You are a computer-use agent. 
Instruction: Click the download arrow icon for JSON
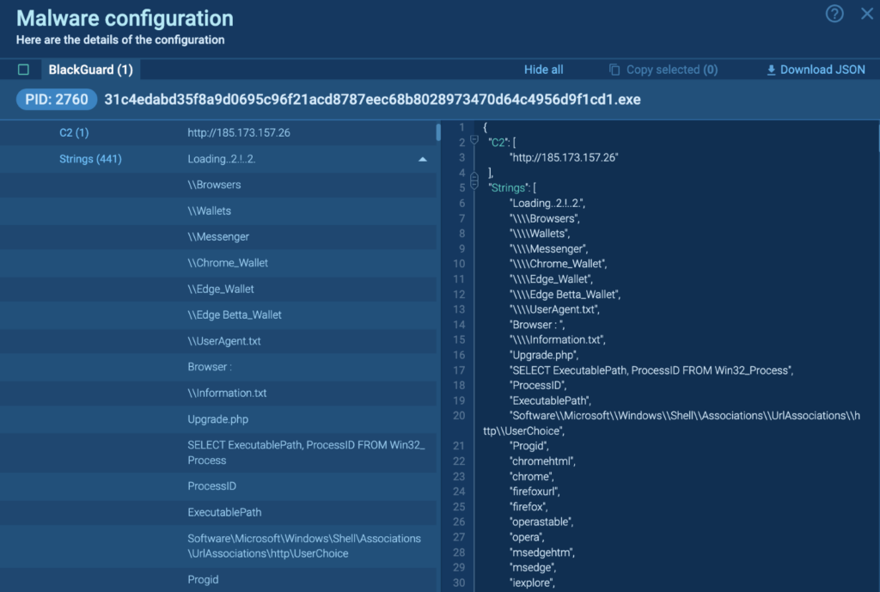pyautogui.click(x=771, y=70)
